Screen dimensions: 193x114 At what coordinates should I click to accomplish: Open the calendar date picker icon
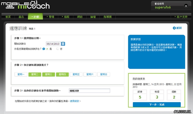[63, 44]
